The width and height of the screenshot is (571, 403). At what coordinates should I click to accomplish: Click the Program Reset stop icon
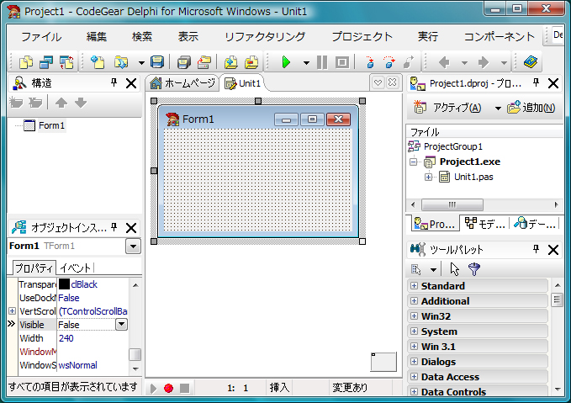pos(342,62)
